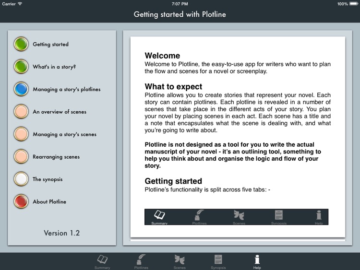Open the Rearranging scenes topic
The image size is (360, 270).
(56, 157)
